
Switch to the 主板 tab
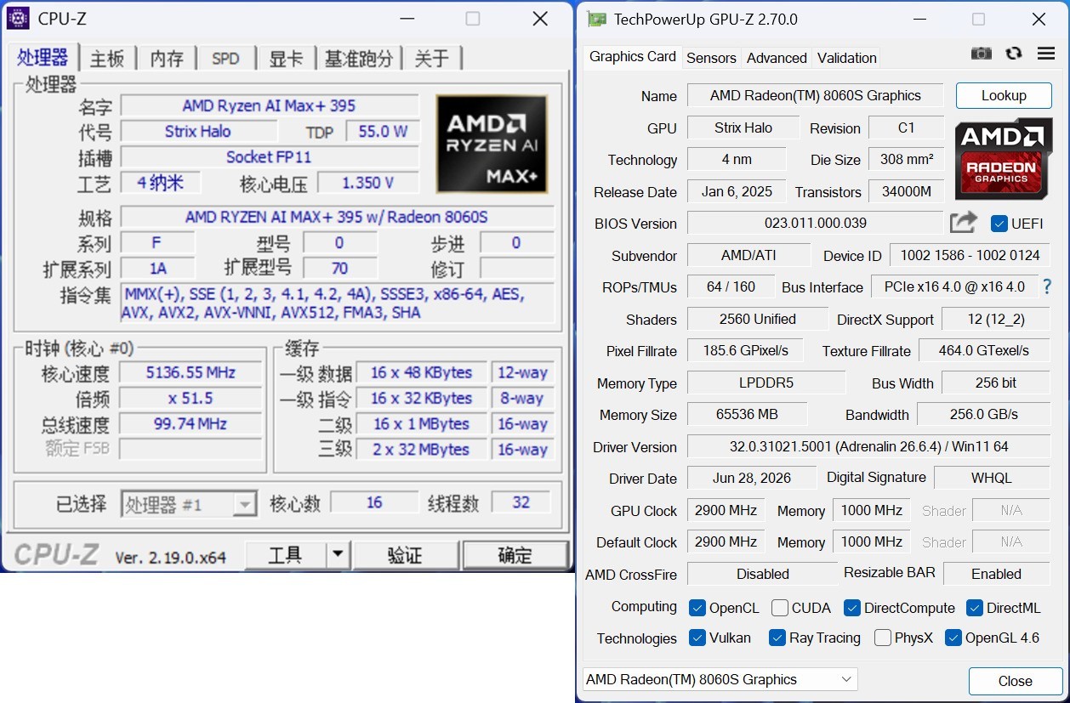107,59
